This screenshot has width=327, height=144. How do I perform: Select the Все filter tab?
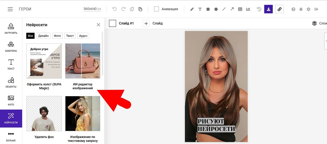click(30, 36)
